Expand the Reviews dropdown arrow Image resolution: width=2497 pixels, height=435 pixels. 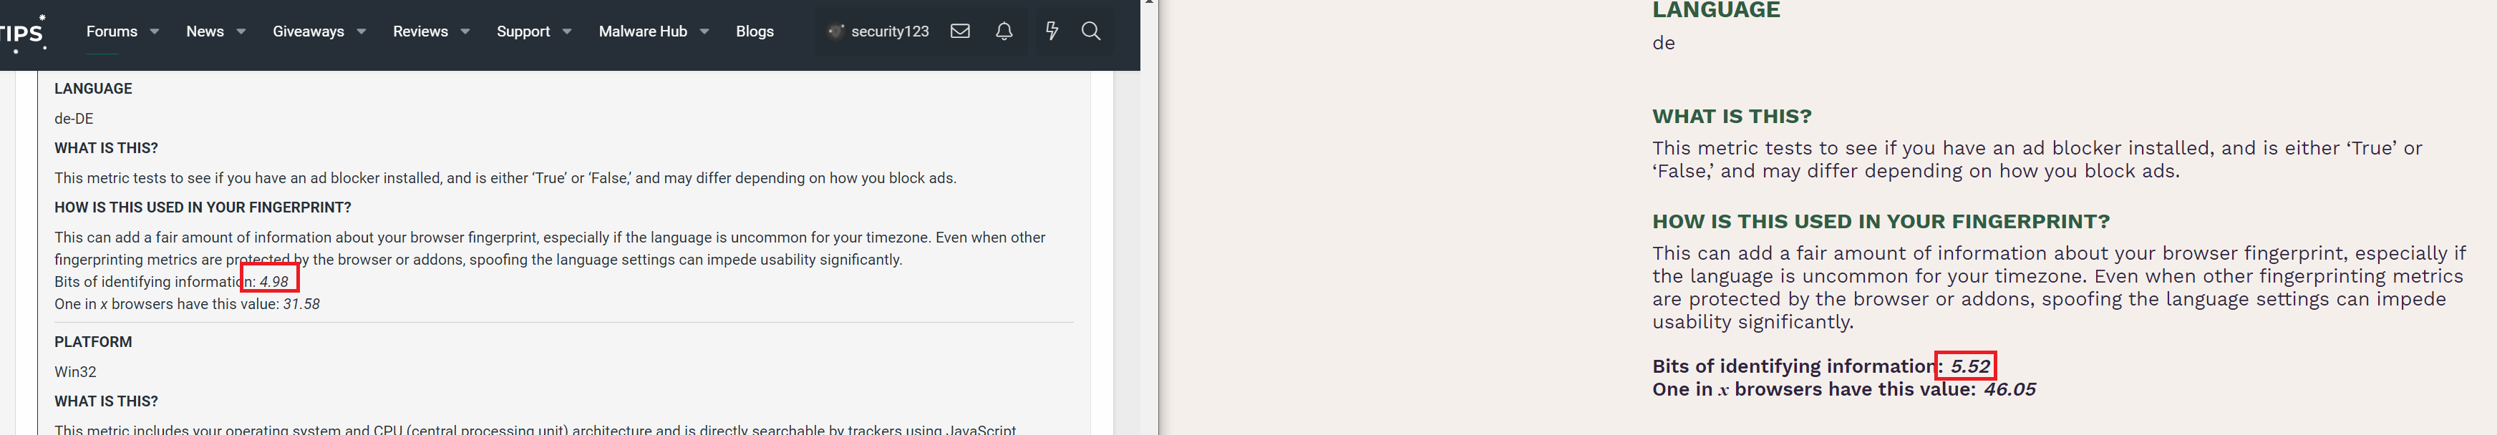coord(465,32)
